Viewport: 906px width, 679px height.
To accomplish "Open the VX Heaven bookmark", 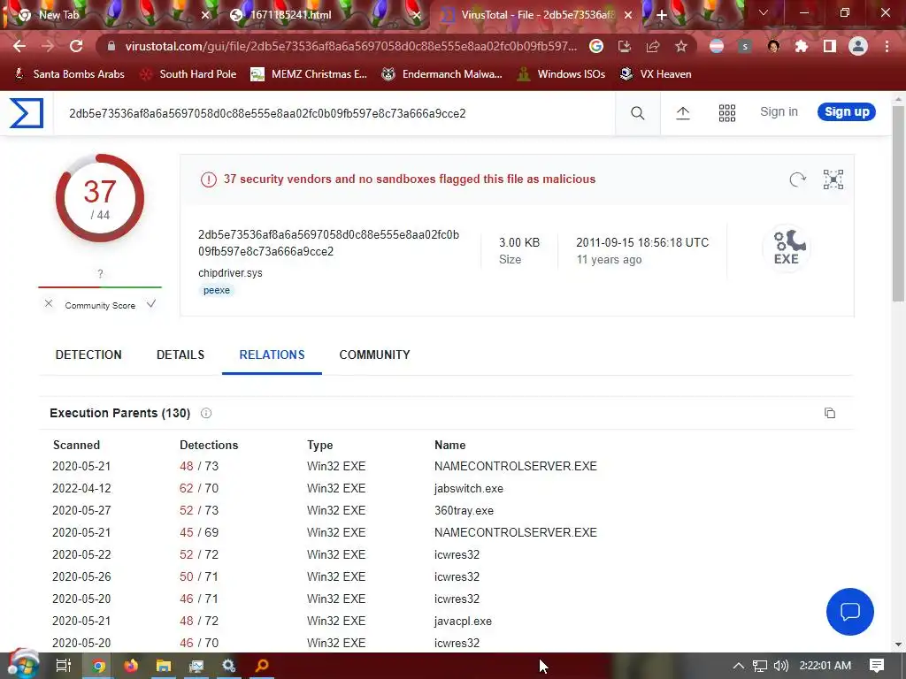I will pyautogui.click(x=656, y=74).
